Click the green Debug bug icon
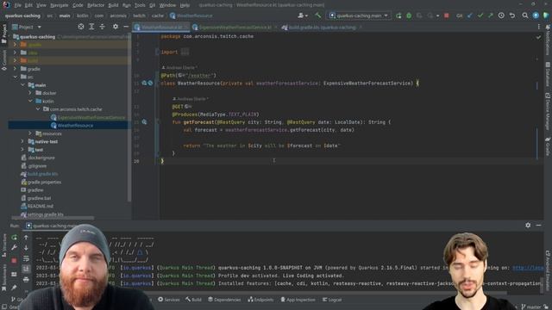The width and height of the screenshot is (552, 310). [x=409, y=15]
